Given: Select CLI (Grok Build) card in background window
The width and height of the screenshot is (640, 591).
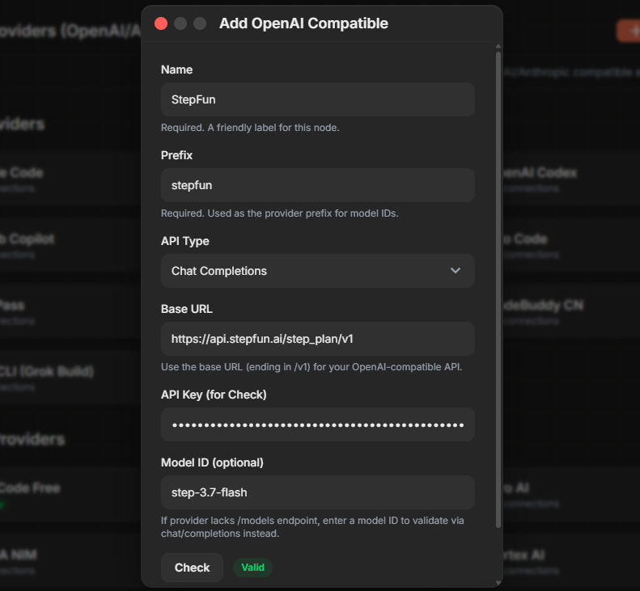Looking at the screenshot, I should [x=70, y=378].
